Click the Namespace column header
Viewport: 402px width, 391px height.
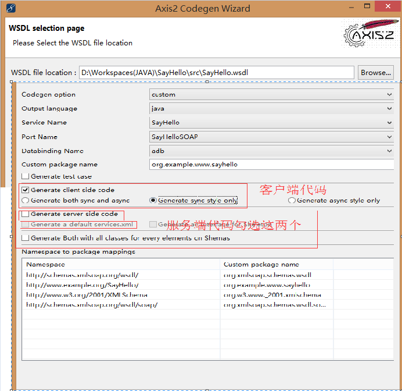click(x=121, y=264)
